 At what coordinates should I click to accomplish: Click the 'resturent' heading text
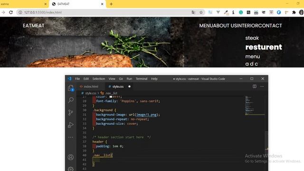(264, 47)
